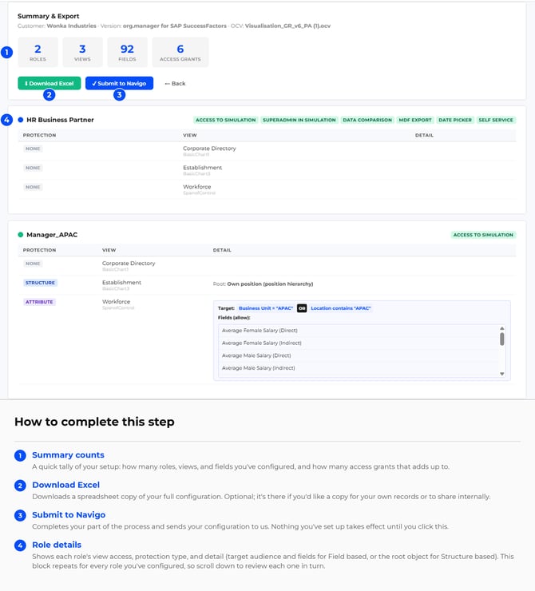The width and height of the screenshot is (535, 591).
Task: Select Average Female Salary (Direct) field
Action: point(260,331)
